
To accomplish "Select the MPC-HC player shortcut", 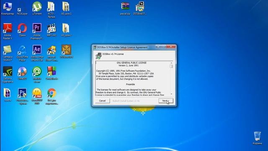I will click(52, 30).
